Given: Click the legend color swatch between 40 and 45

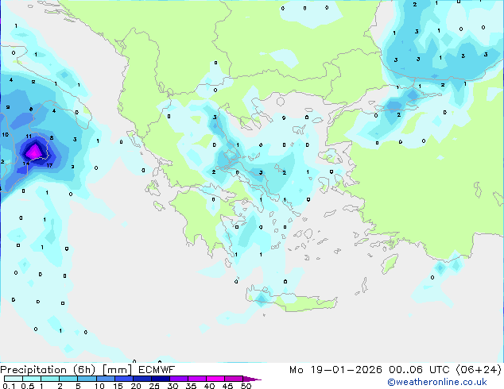Looking at the screenshot, I should tap(215, 379).
